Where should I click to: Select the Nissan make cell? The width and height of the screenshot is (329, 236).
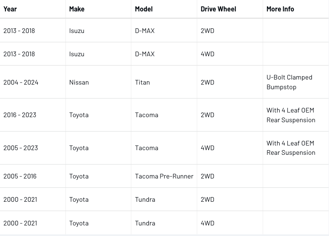click(x=79, y=82)
